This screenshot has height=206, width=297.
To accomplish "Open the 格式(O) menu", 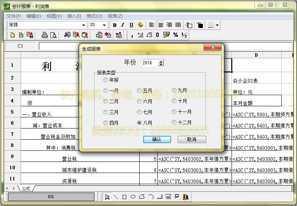I will click(x=94, y=16).
